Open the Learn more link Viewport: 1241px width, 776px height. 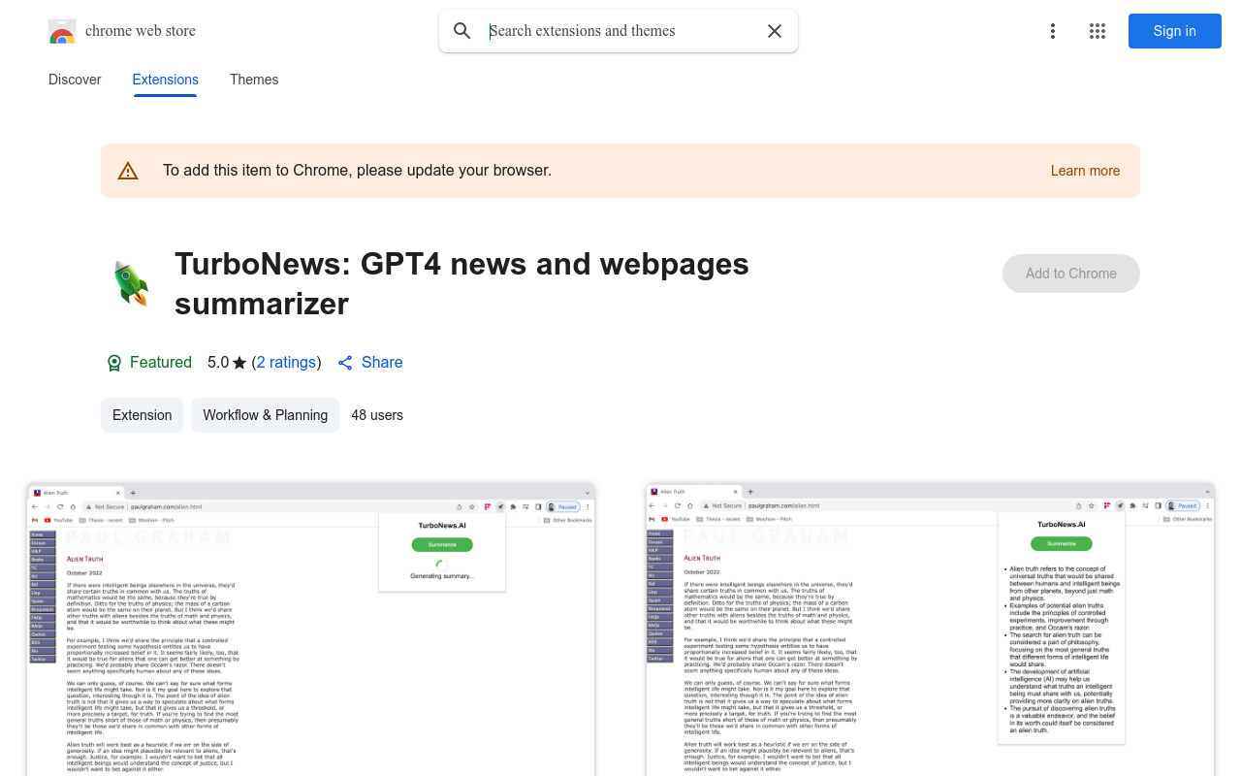point(1085,171)
